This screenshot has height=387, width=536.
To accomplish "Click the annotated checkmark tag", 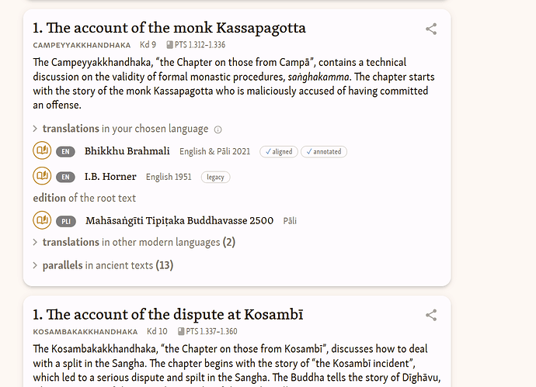I will pyautogui.click(x=324, y=151).
